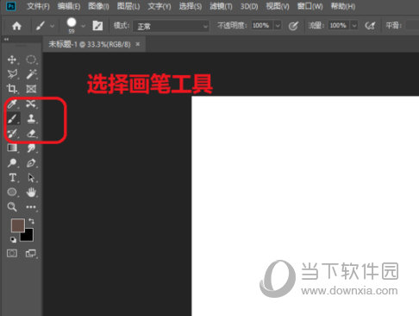
Task: Select the History Brush tool
Action: click(12, 133)
